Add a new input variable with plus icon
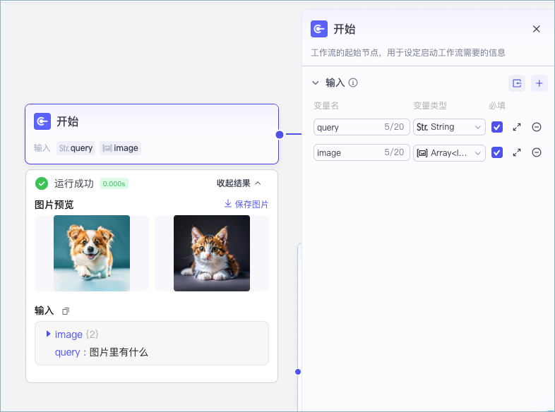This screenshot has width=555, height=412. [x=539, y=83]
